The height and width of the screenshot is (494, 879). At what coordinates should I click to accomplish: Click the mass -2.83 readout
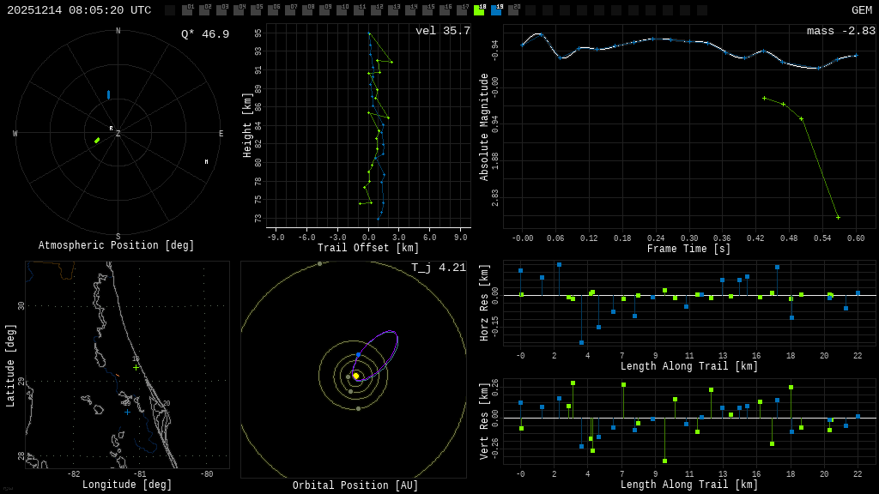(x=840, y=32)
